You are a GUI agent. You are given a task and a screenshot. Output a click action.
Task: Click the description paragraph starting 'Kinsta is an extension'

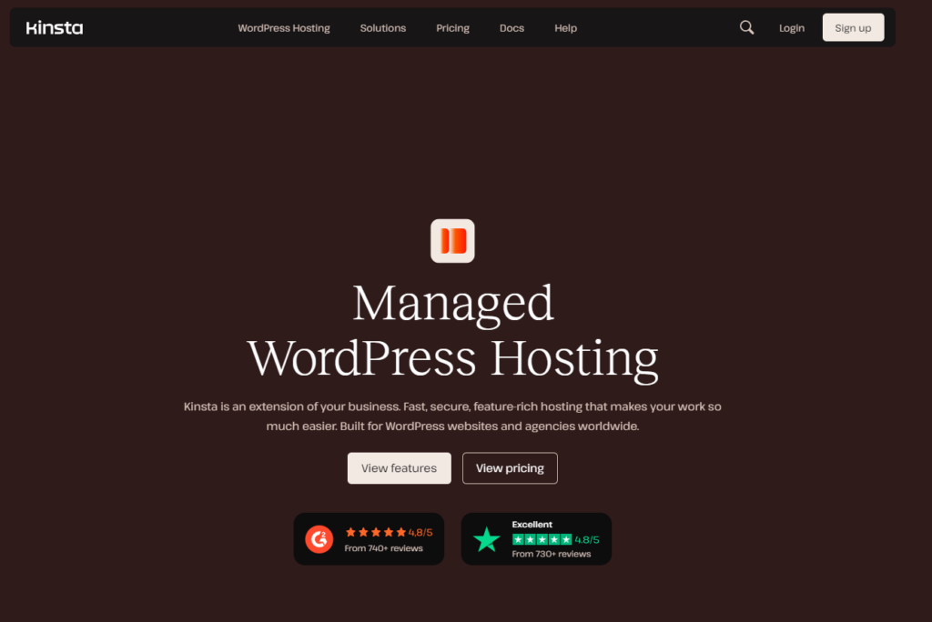point(452,416)
